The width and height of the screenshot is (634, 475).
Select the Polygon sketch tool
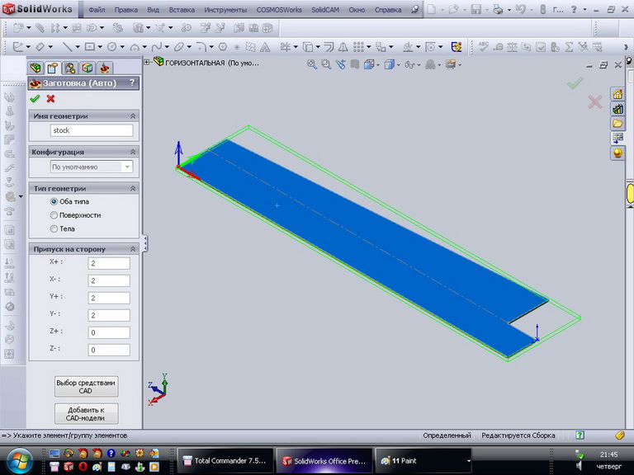pyautogui.click(x=223, y=47)
